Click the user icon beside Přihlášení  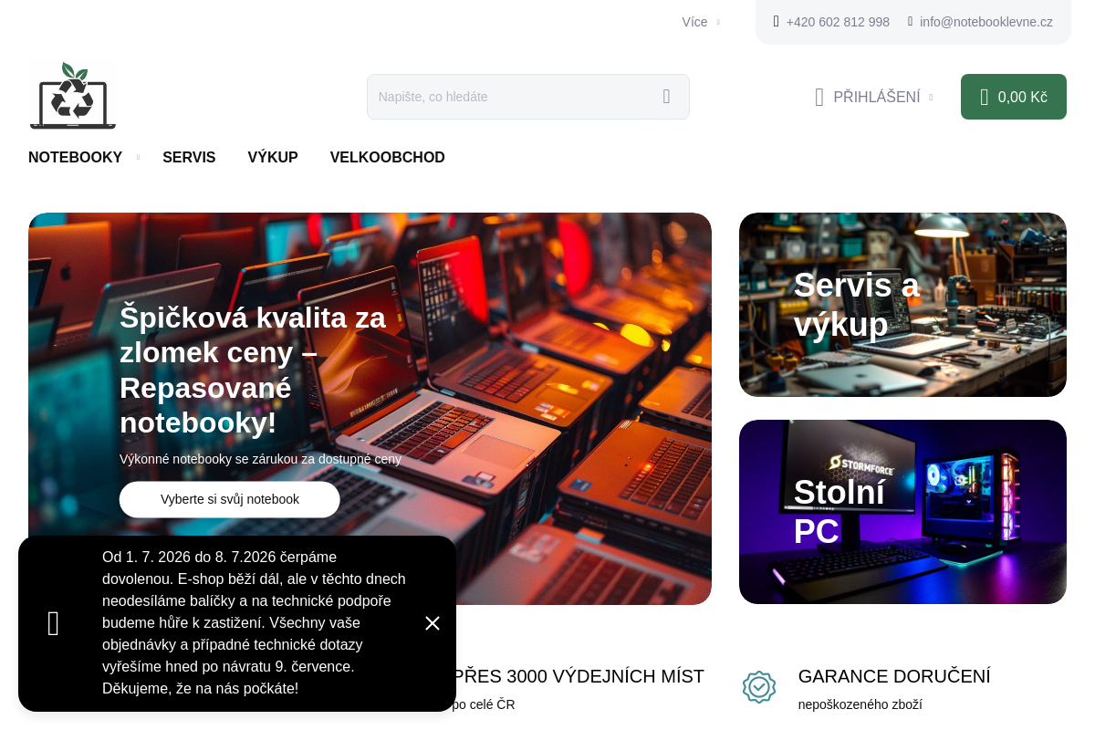[x=819, y=97]
